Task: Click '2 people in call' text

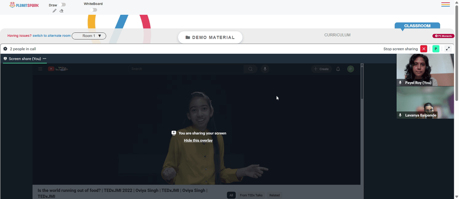Action: tap(23, 49)
